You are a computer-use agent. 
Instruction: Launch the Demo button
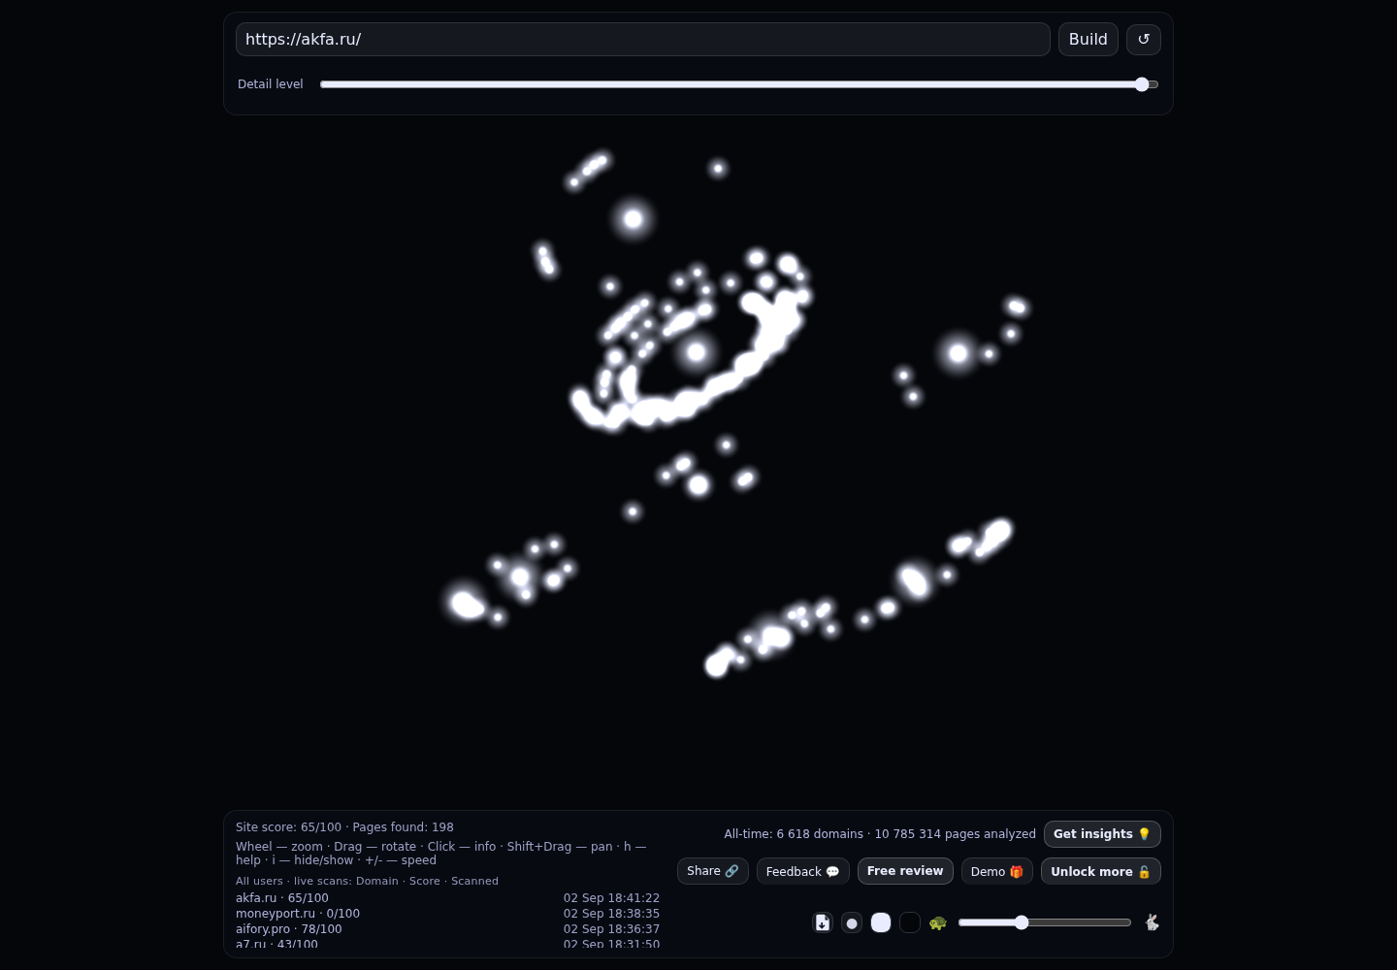click(997, 871)
